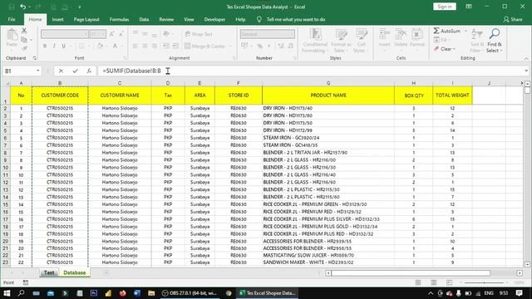Click the zoom slider in status bar

point(484,282)
